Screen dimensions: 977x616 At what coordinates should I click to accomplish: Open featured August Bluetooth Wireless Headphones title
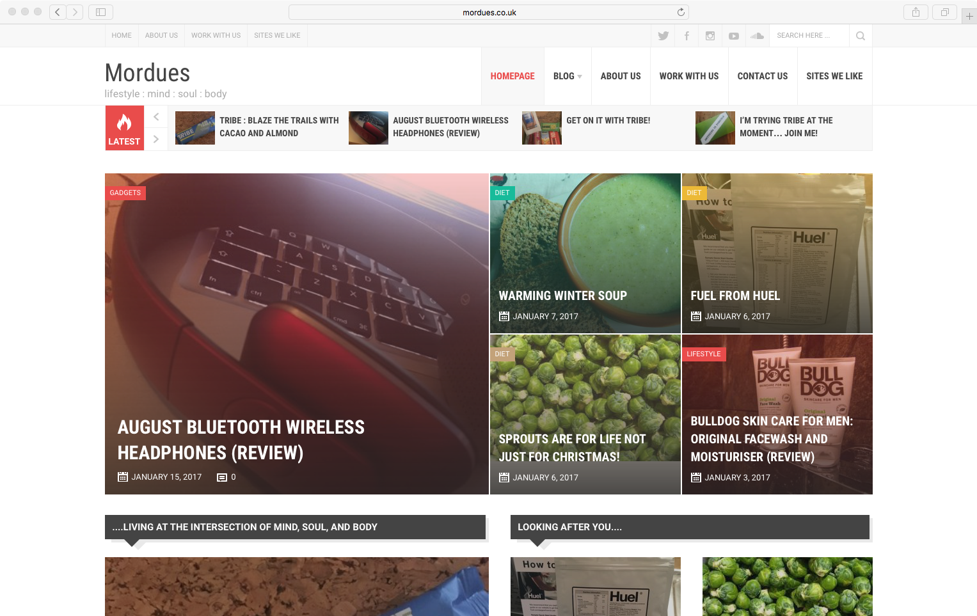click(x=241, y=440)
